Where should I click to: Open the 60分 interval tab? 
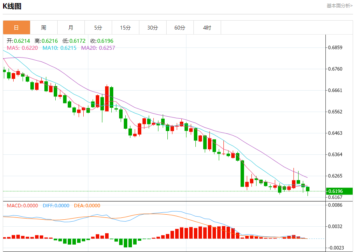[180, 28]
